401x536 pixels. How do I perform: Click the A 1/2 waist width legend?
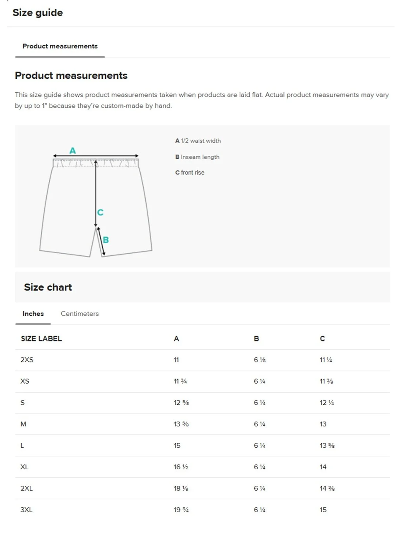click(x=198, y=141)
